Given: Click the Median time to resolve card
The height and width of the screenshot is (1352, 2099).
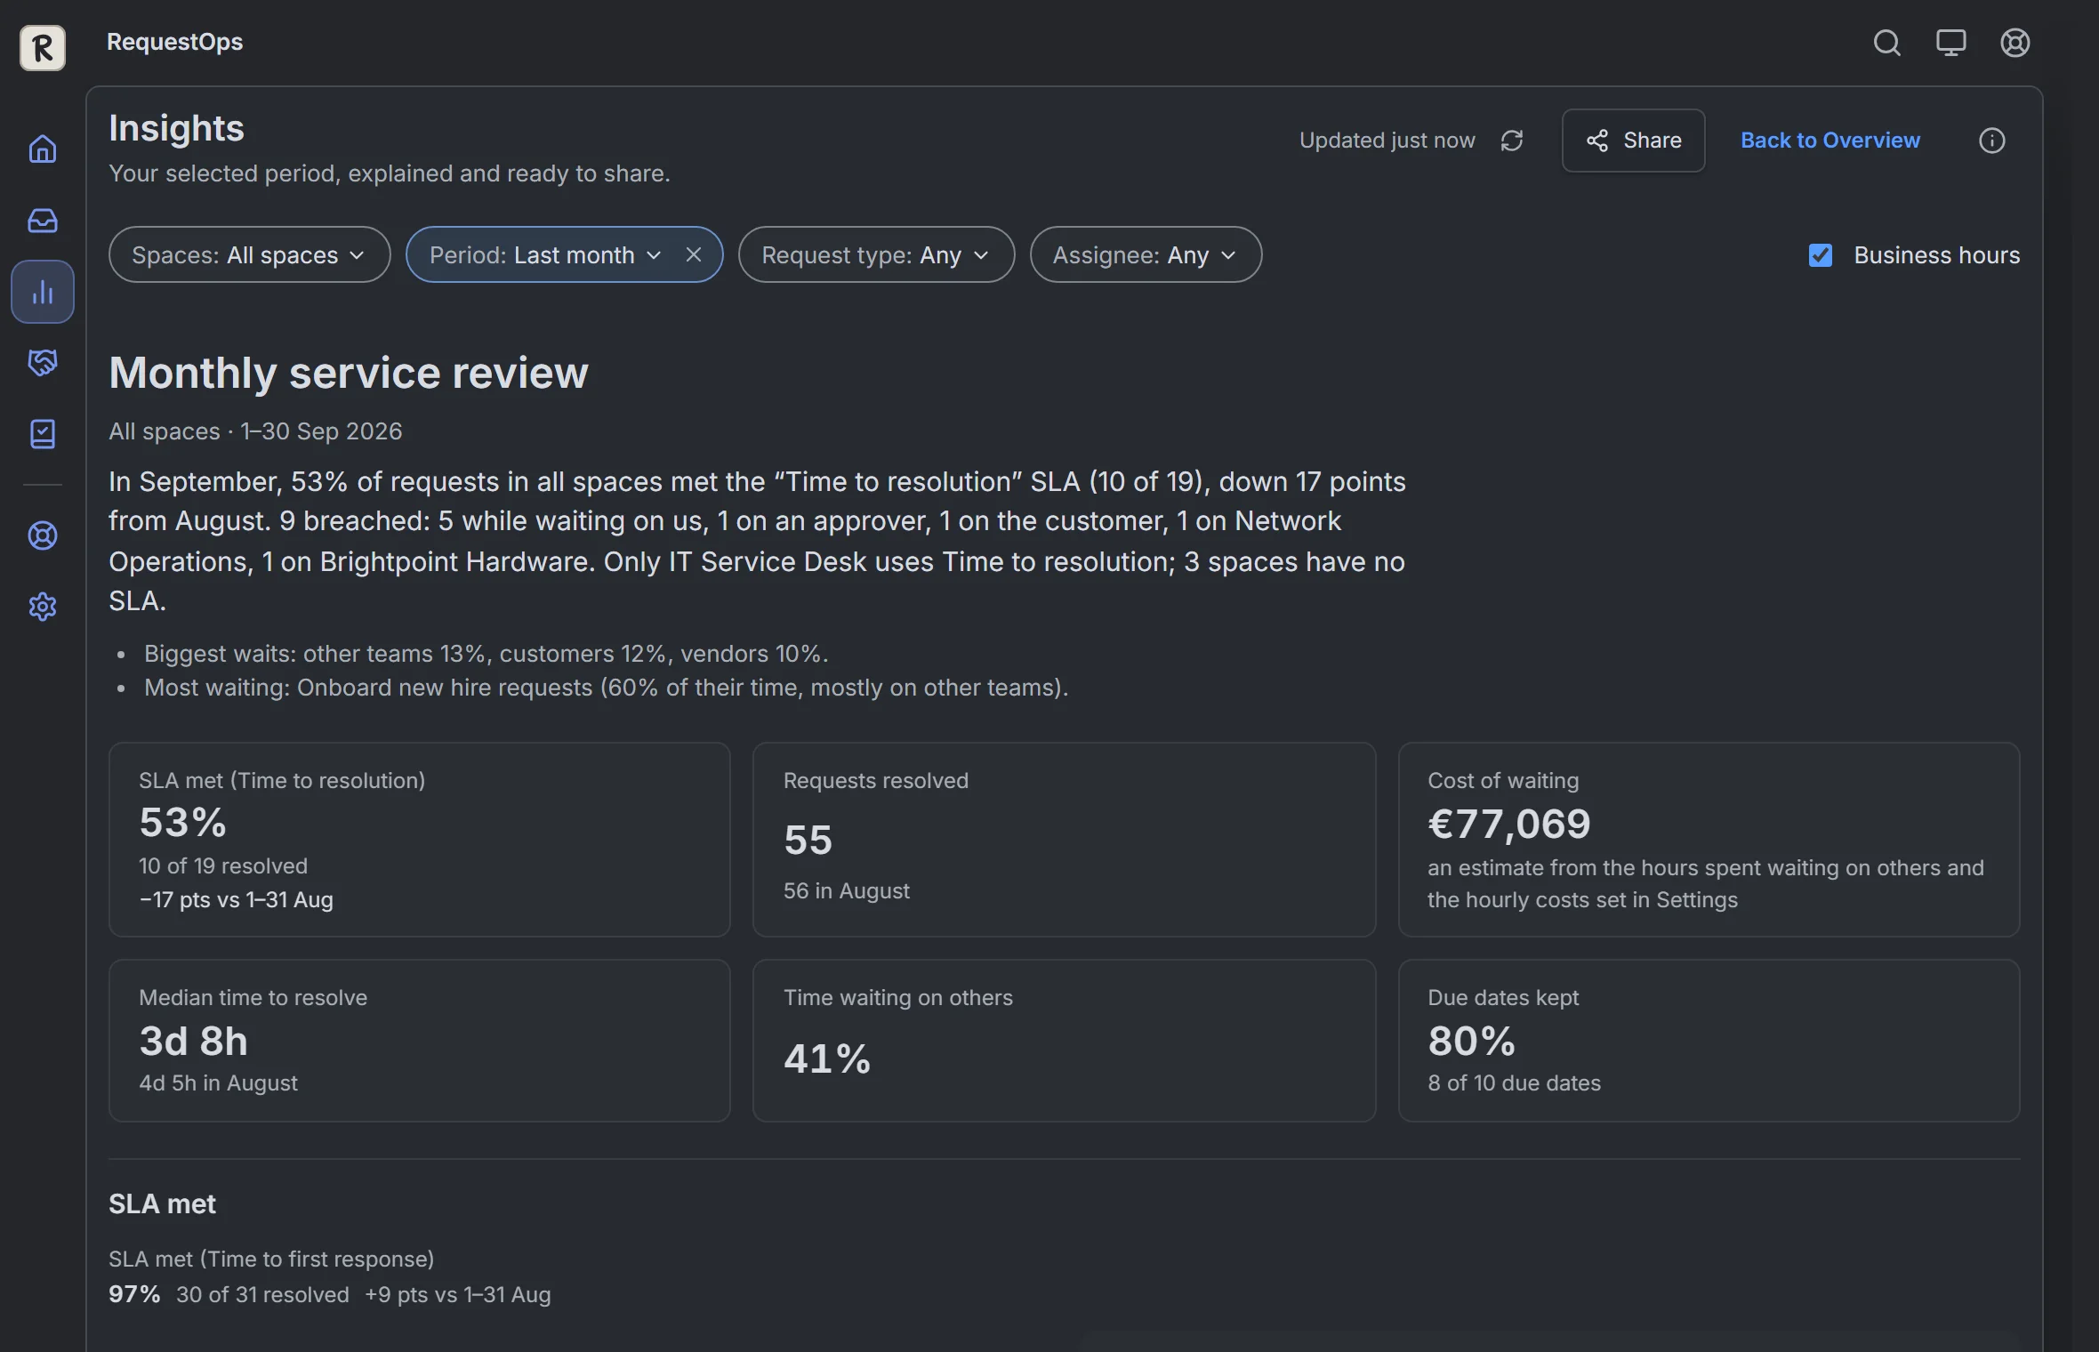Looking at the screenshot, I should [x=419, y=1041].
